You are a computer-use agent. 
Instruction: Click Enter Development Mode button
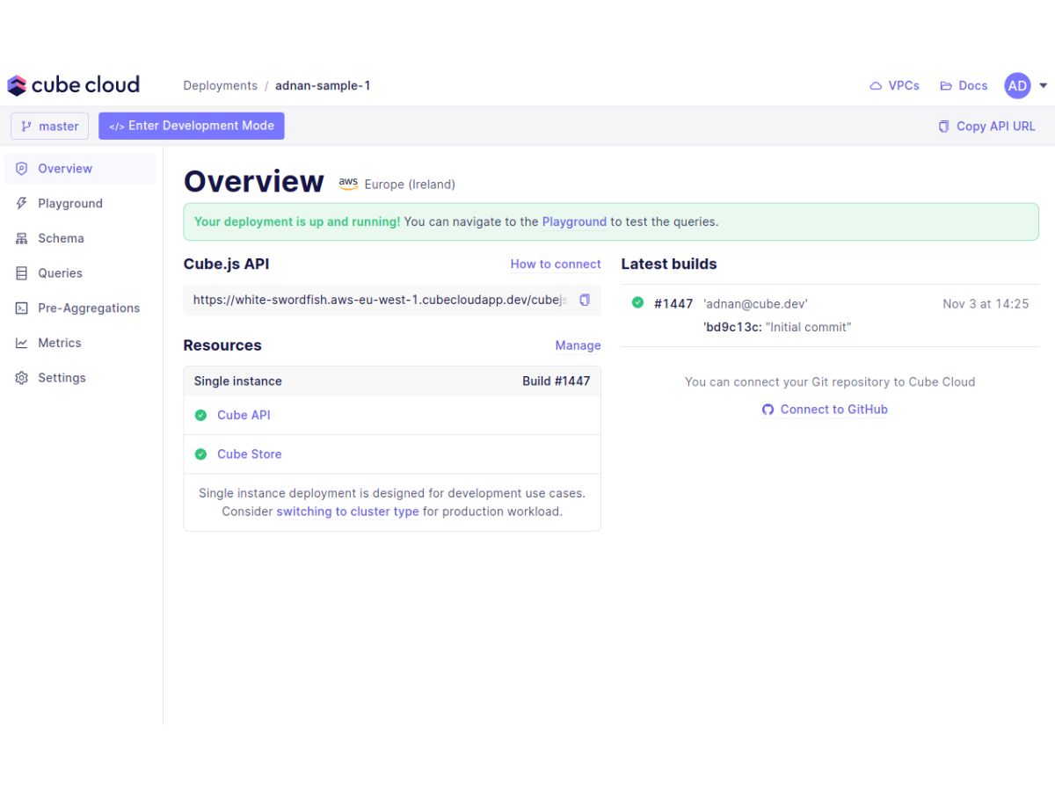pos(192,126)
